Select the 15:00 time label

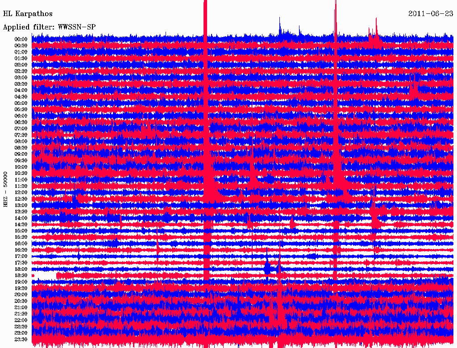(21, 231)
